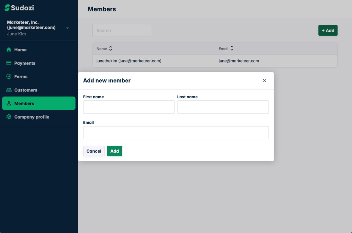Screen dimensions: 352x233
Task: Click the Members person icon
Action: tap(9, 103)
